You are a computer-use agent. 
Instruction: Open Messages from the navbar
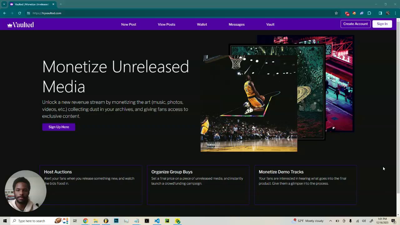click(x=237, y=24)
